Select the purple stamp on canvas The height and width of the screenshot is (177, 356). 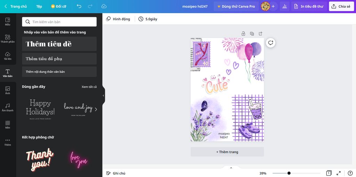[202, 54]
